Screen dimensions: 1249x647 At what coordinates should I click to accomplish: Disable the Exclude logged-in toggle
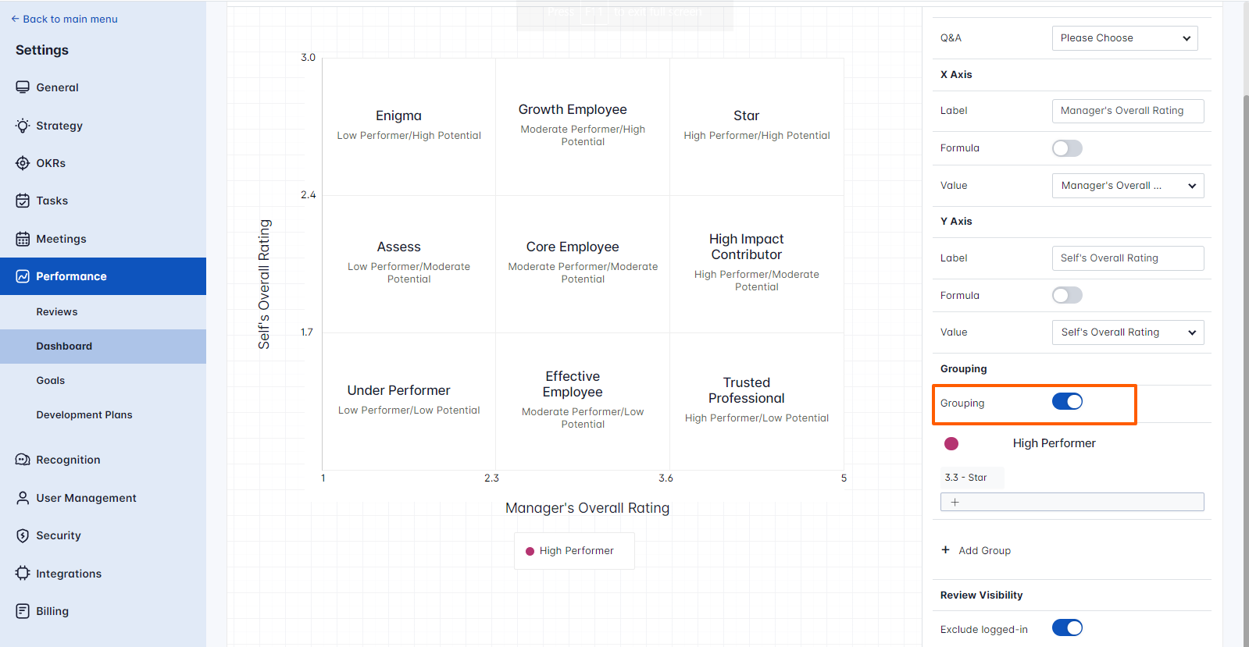click(x=1067, y=628)
